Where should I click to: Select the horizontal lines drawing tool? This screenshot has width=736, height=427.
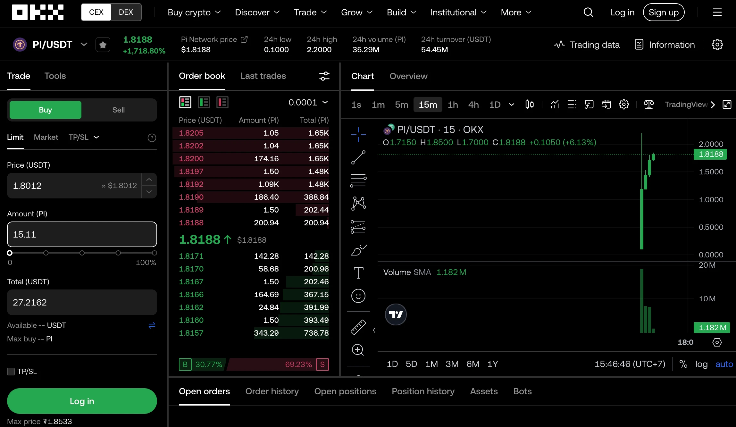358,180
